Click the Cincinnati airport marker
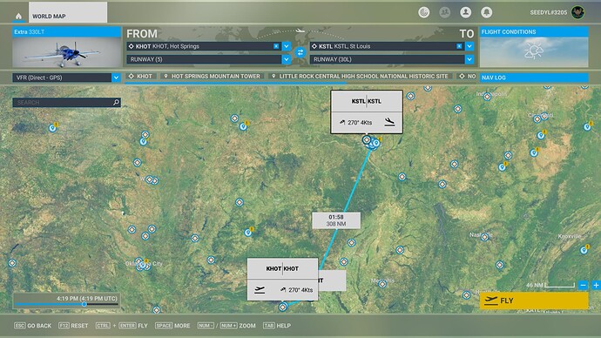Viewport: 601px width, 338px height. [x=537, y=118]
